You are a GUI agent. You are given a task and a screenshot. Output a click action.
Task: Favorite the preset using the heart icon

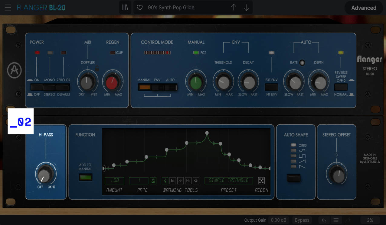coord(139,7)
